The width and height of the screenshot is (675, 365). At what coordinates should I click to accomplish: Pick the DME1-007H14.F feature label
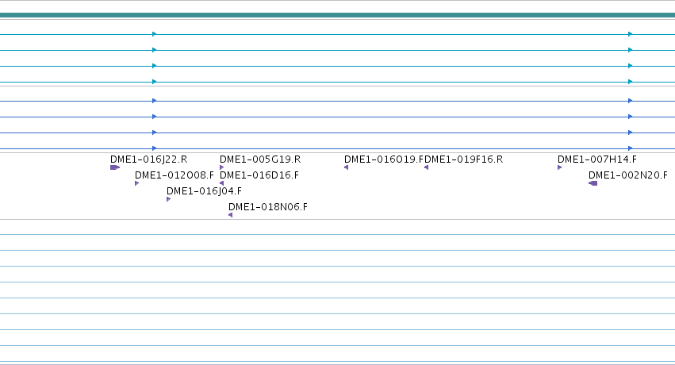(597, 159)
